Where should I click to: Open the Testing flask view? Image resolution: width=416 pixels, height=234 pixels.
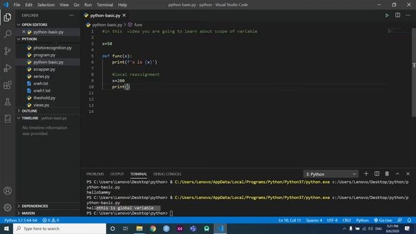(7, 102)
